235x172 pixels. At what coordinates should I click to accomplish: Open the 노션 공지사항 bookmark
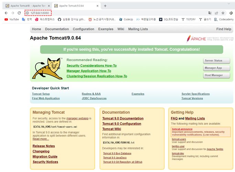(102, 20)
